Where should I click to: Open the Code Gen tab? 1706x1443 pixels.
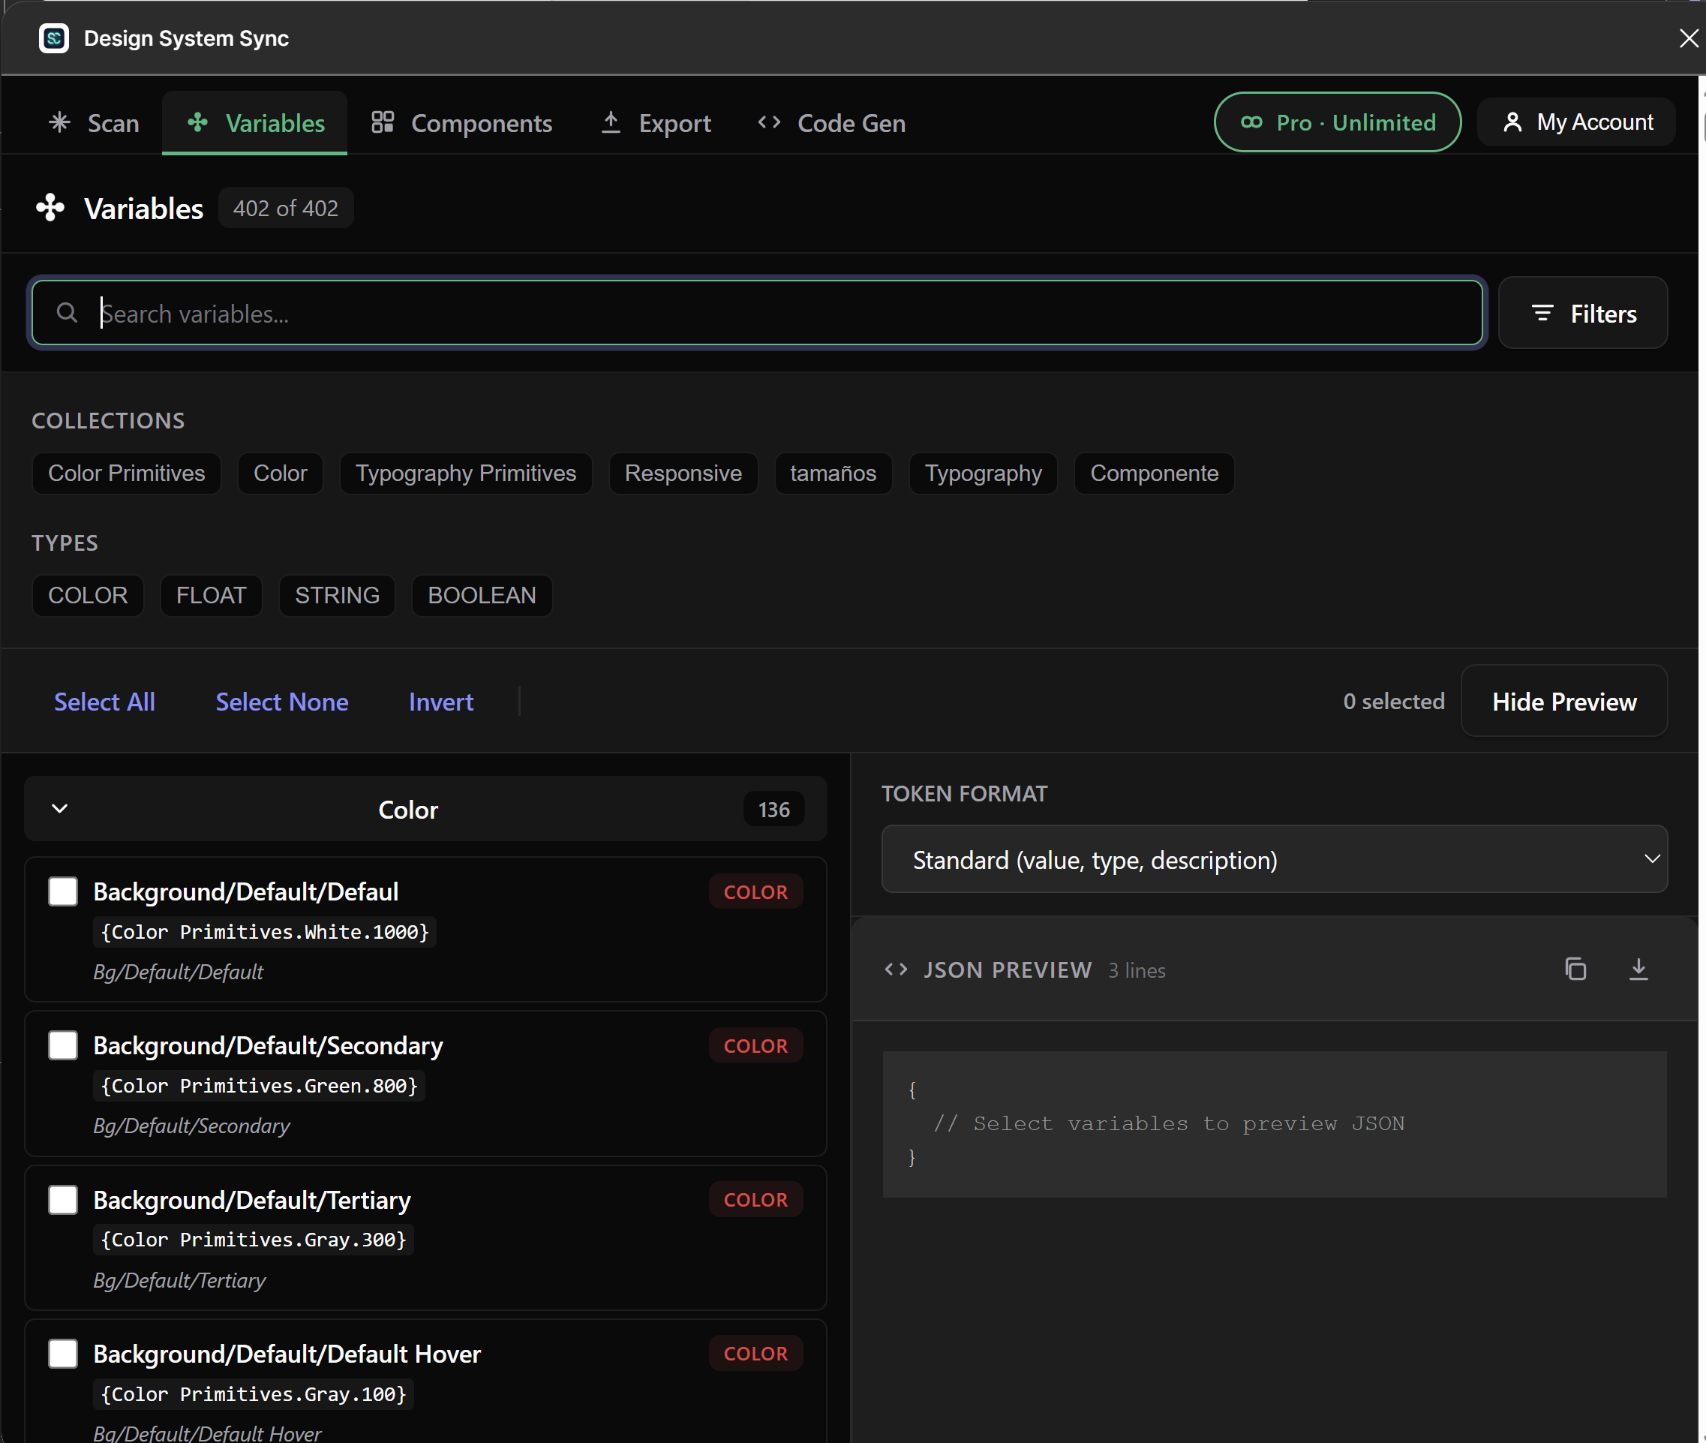832,124
